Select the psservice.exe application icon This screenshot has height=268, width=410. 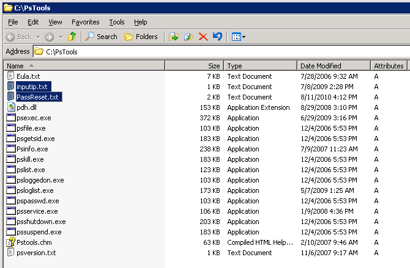tap(11, 211)
